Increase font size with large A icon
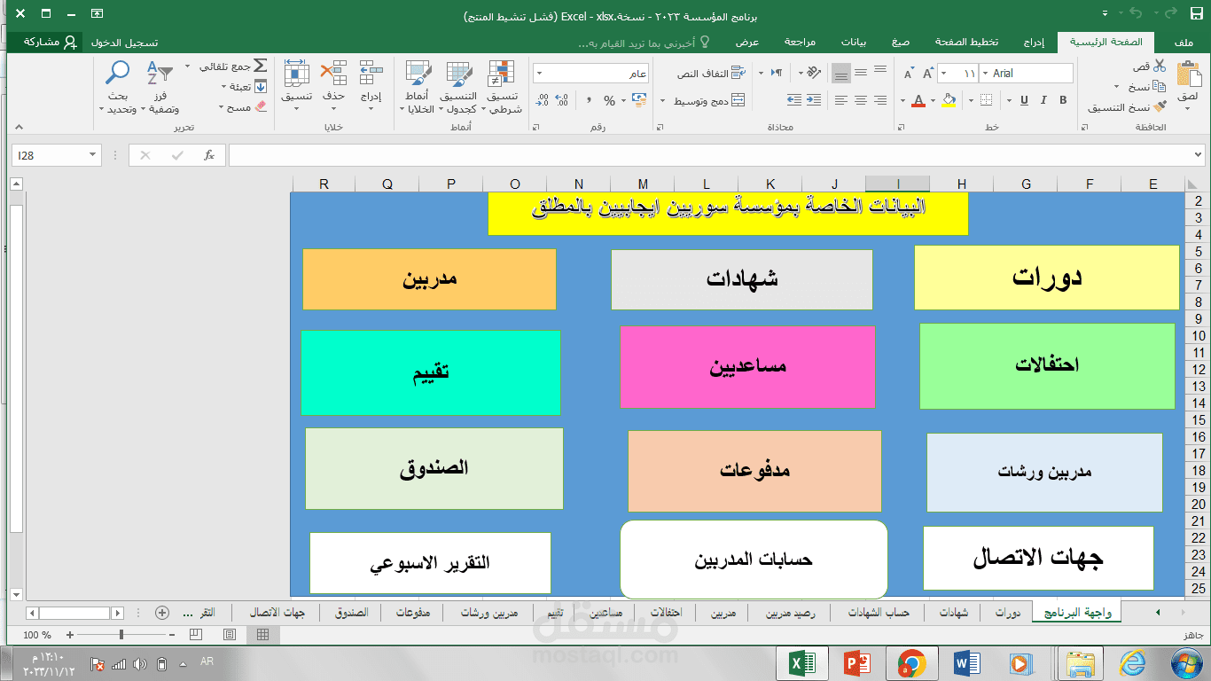Image resolution: width=1211 pixels, height=681 pixels. point(928,74)
